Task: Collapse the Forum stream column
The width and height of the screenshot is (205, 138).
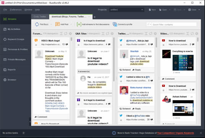Action: click(61, 34)
